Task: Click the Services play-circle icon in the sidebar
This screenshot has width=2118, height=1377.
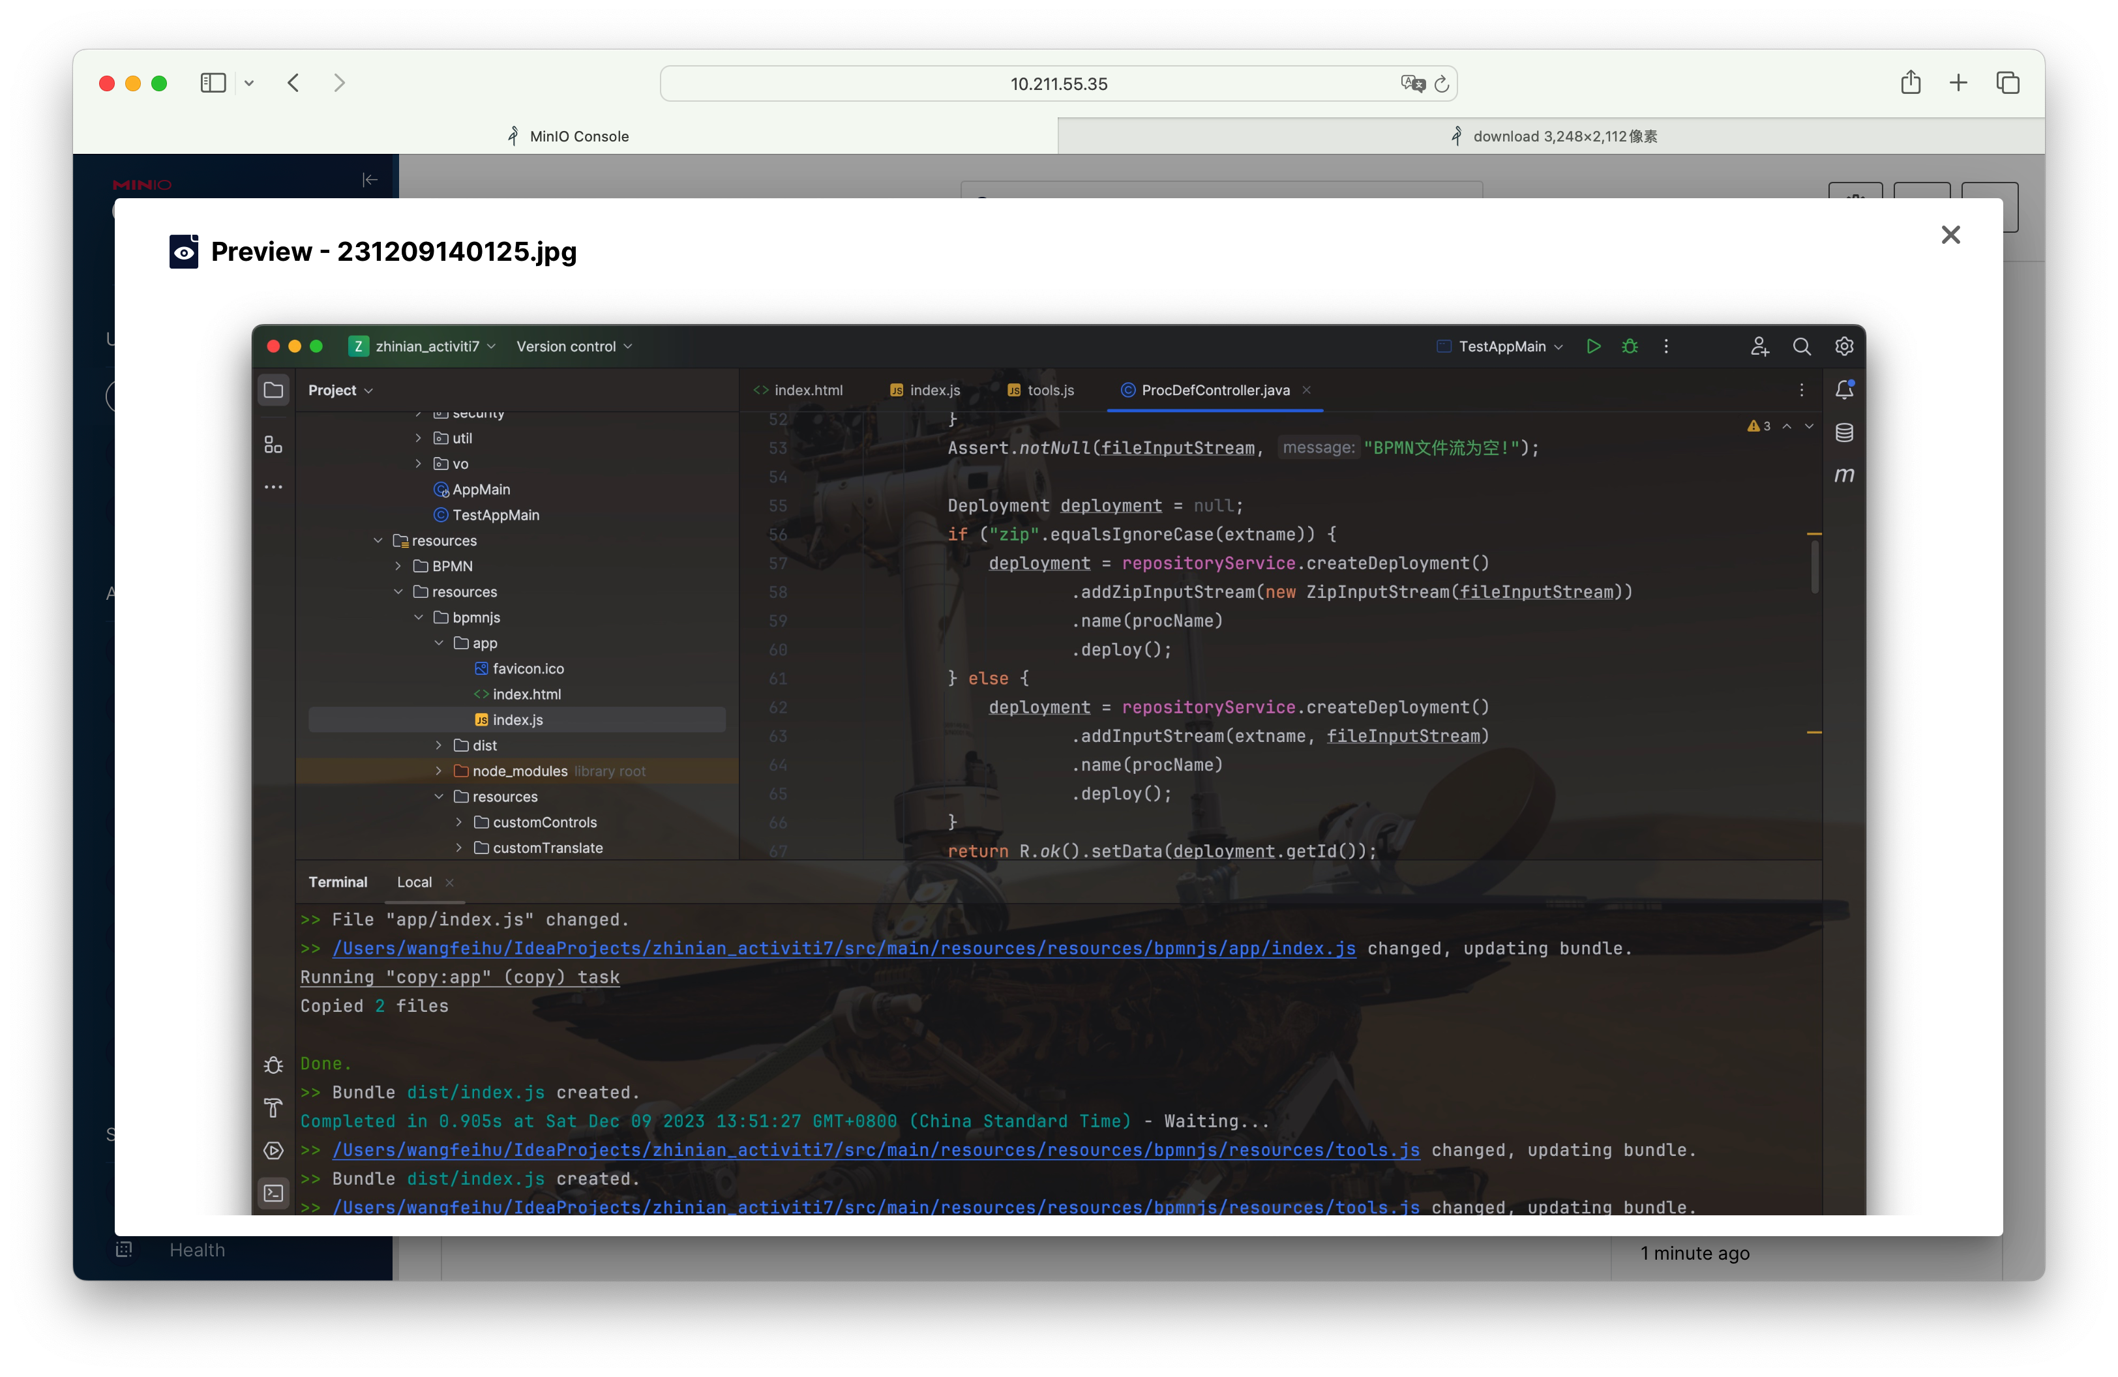Action: pyautogui.click(x=273, y=1150)
